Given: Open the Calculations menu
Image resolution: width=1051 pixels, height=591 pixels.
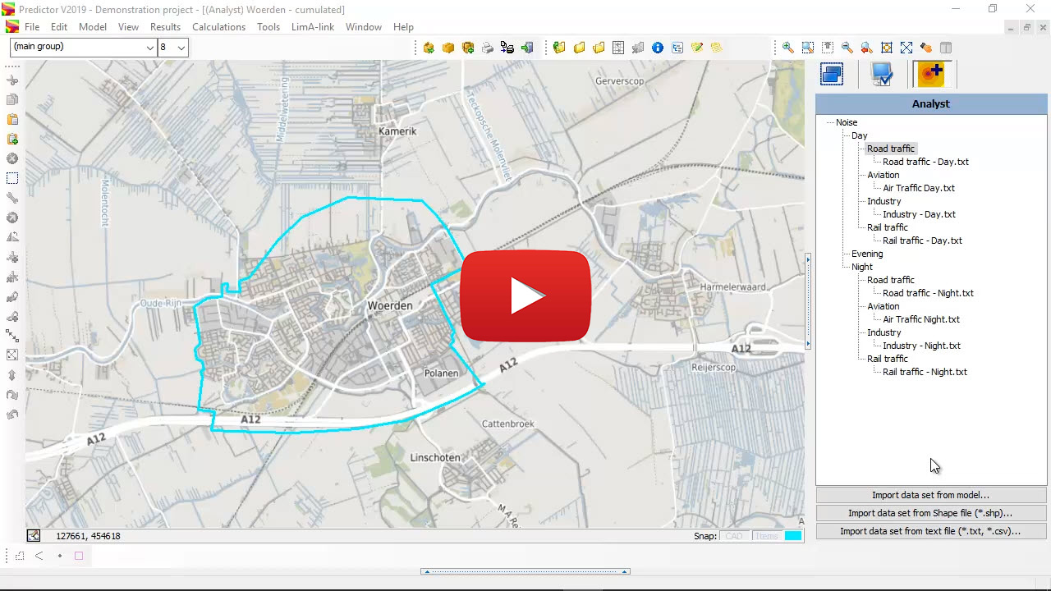Looking at the screenshot, I should (218, 27).
